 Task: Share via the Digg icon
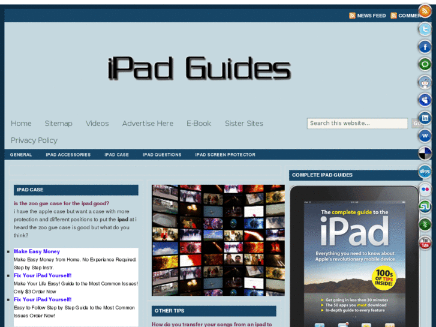[x=425, y=172]
